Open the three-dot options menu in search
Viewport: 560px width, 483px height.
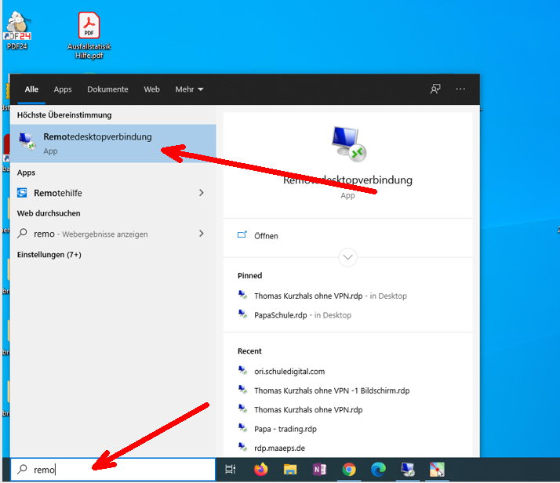click(x=460, y=89)
